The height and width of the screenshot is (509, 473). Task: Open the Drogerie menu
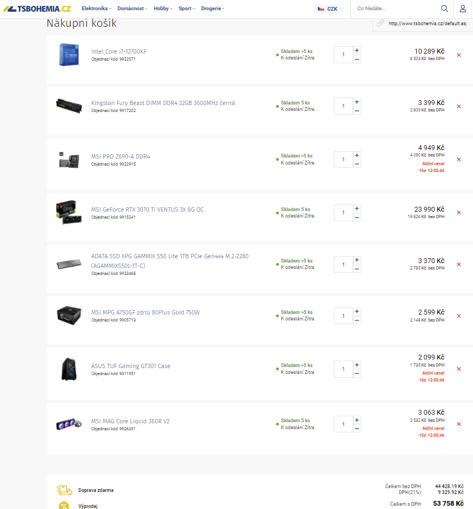click(212, 9)
